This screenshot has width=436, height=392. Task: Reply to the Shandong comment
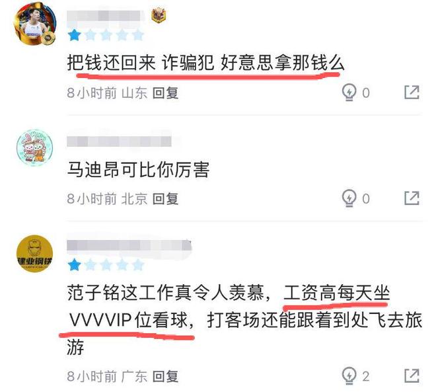pyautogui.click(x=165, y=93)
